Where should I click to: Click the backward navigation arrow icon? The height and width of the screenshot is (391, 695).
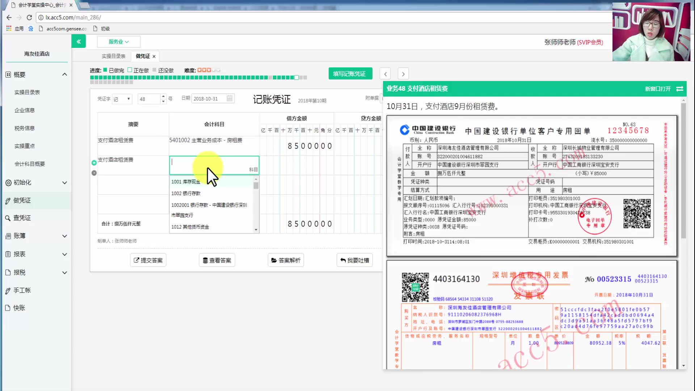point(385,73)
